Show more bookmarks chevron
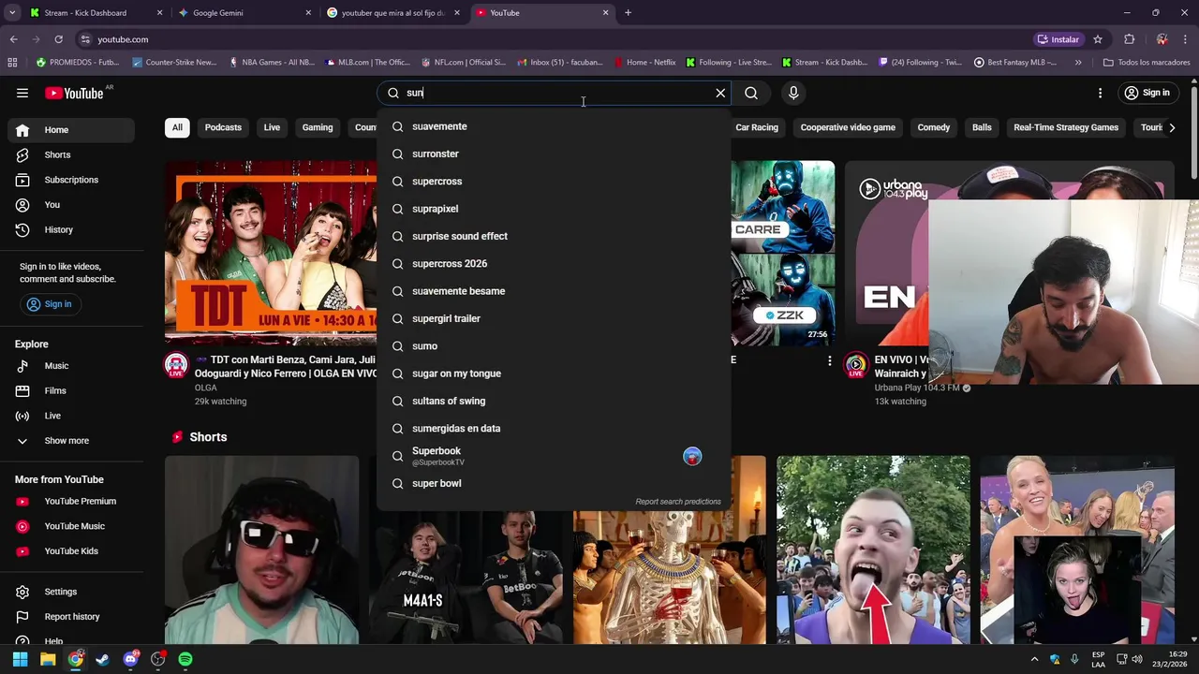 coord(1078,63)
